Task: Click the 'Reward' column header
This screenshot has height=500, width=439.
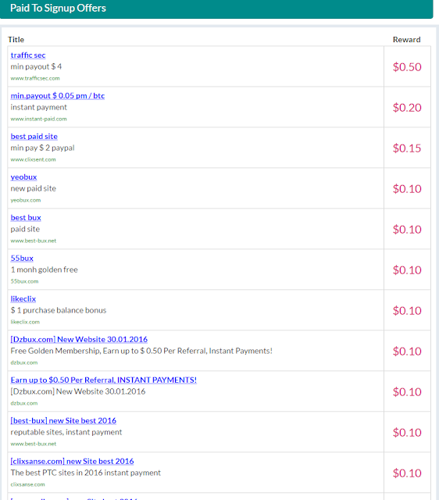Action: (406, 40)
